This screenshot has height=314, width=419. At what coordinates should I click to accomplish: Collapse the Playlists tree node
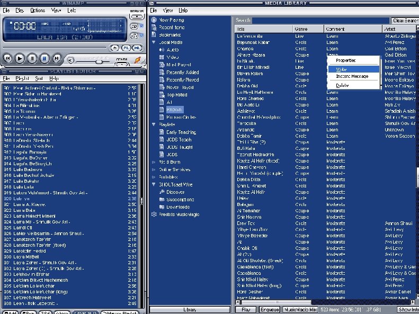pyautogui.click(x=154, y=124)
